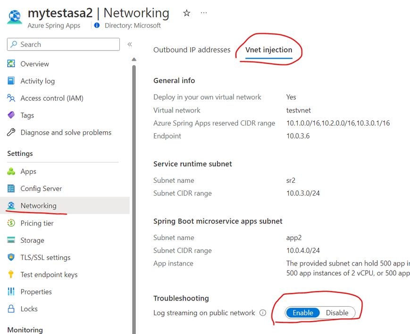Select the Vnet injection tab

point(269,50)
